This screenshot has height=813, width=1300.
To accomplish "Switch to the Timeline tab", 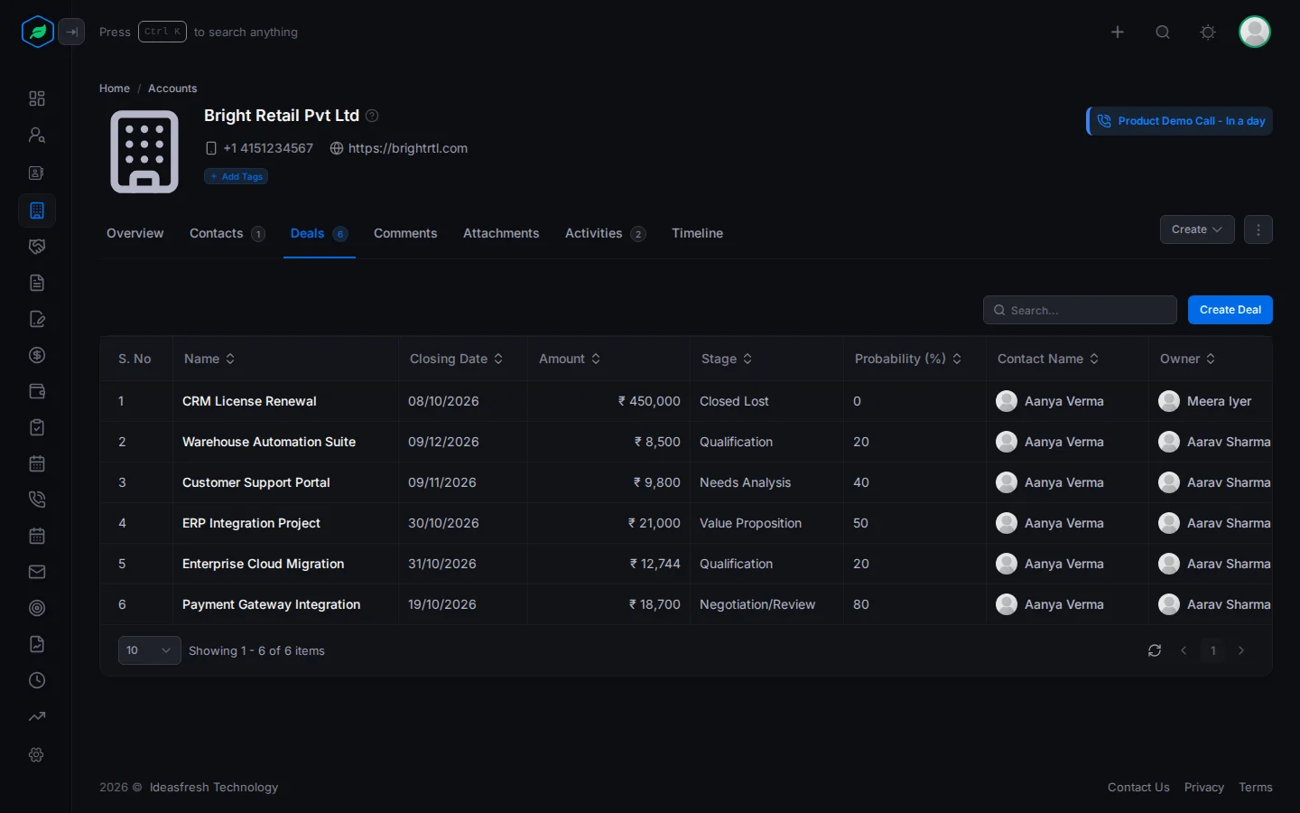I will point(697,233).
